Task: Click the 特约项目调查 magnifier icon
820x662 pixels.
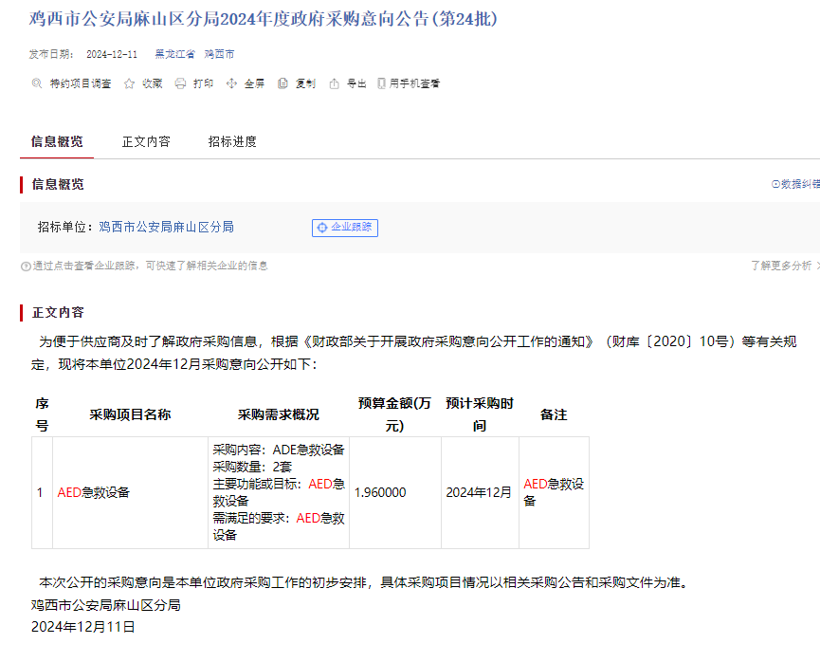Action: (37, 83)
